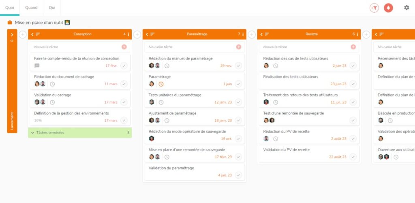
Task: Add a column before Conception with plus circle
Action: 23,35
